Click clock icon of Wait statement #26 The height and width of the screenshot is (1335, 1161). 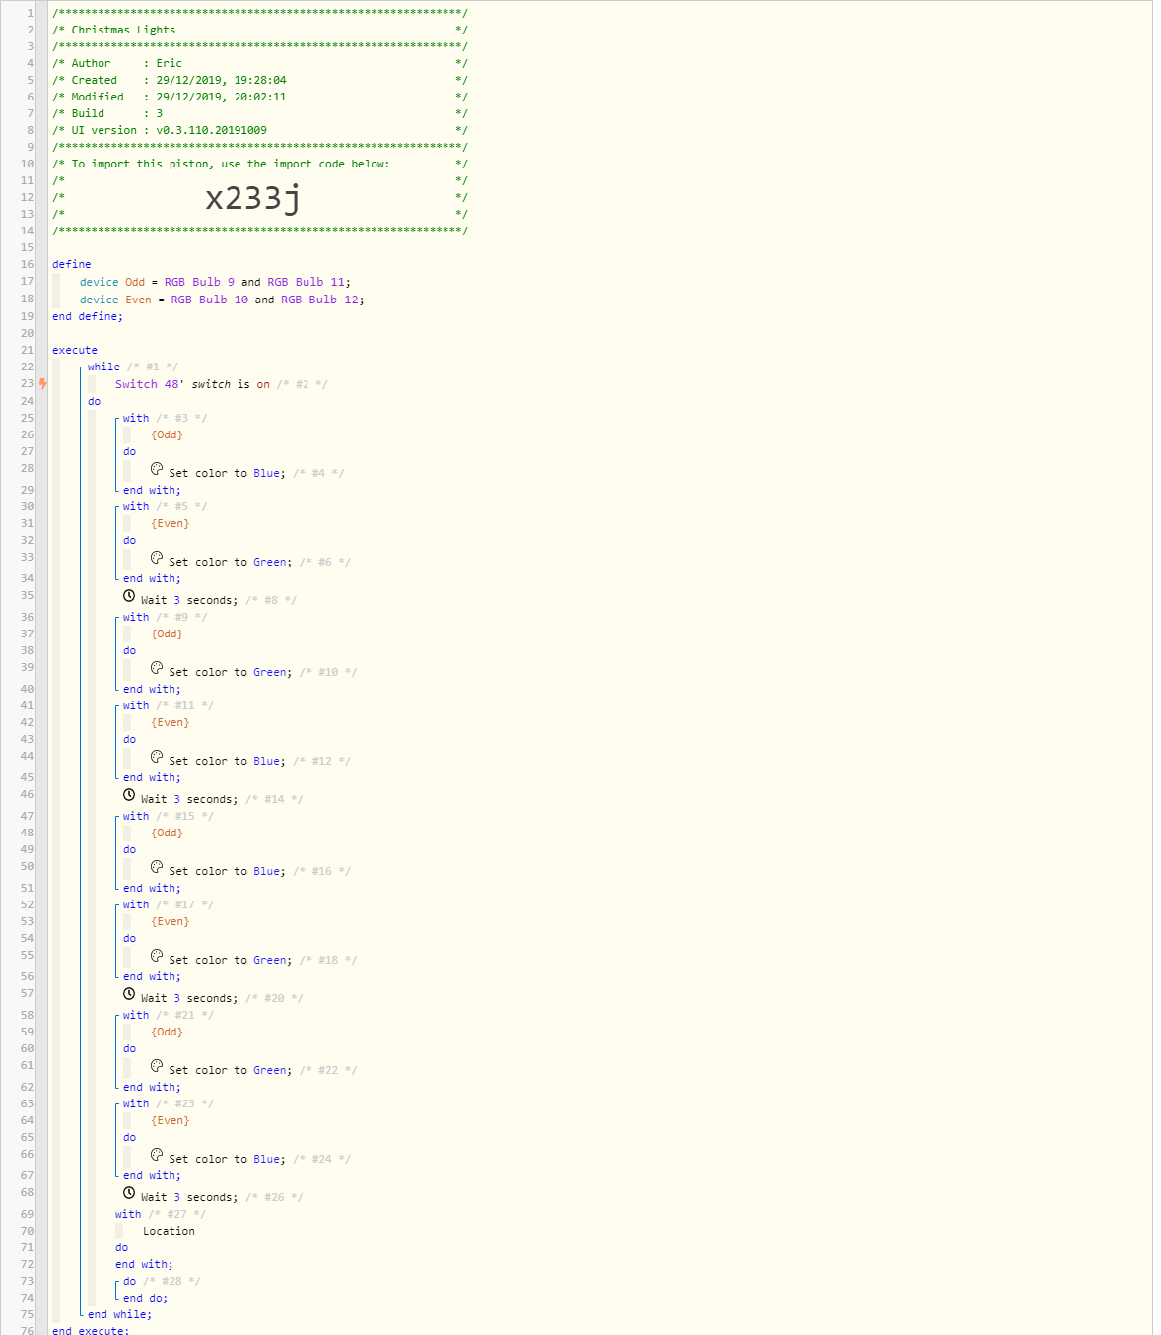(x=129, y=1193)
